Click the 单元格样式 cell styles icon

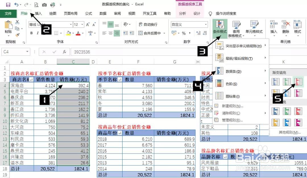tap(254, 25)
